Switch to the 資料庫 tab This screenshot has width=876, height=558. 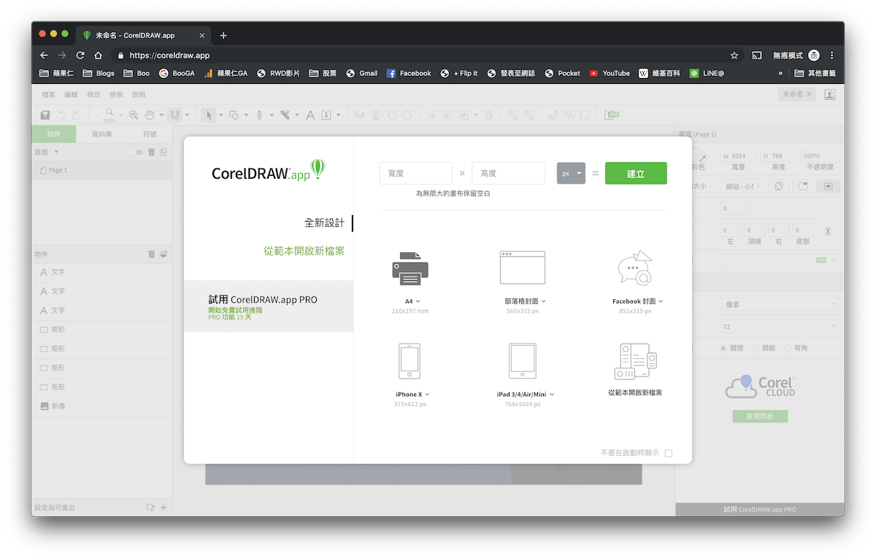pyautogui.click(x=101, y=134)
